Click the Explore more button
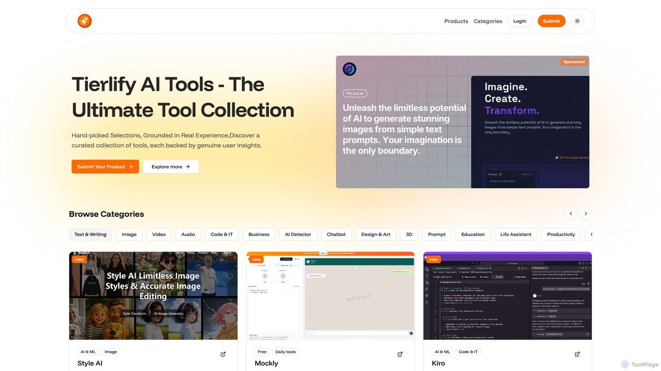 171,166
